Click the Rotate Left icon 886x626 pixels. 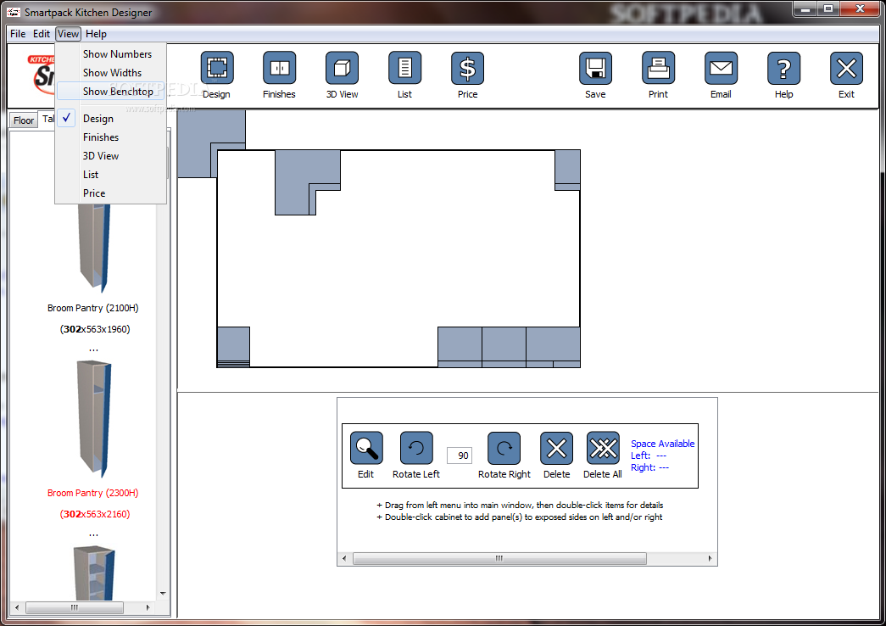click(416, 449)
